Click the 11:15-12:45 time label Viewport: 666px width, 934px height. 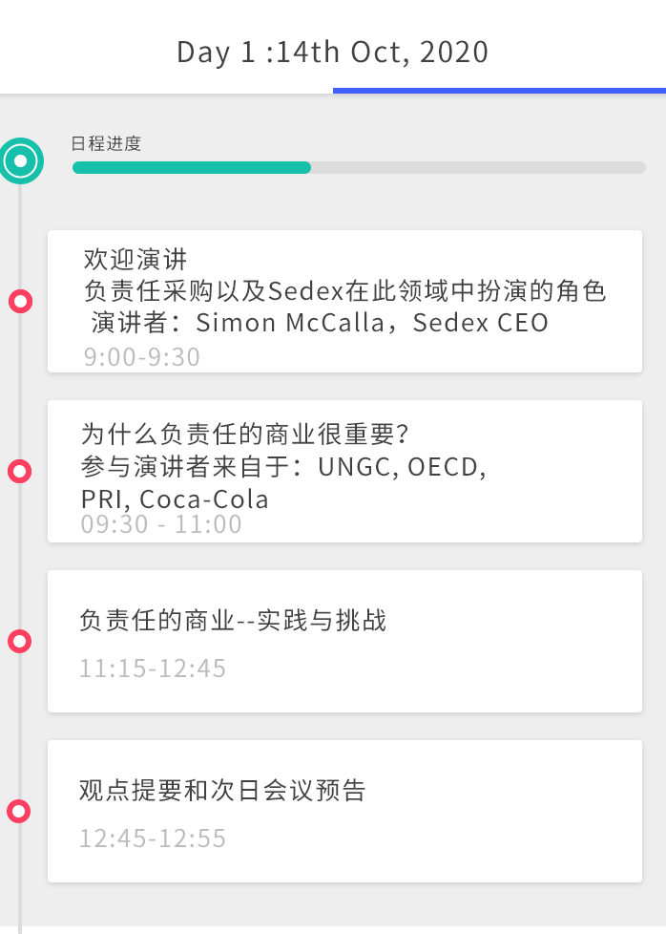coord(153,668)
